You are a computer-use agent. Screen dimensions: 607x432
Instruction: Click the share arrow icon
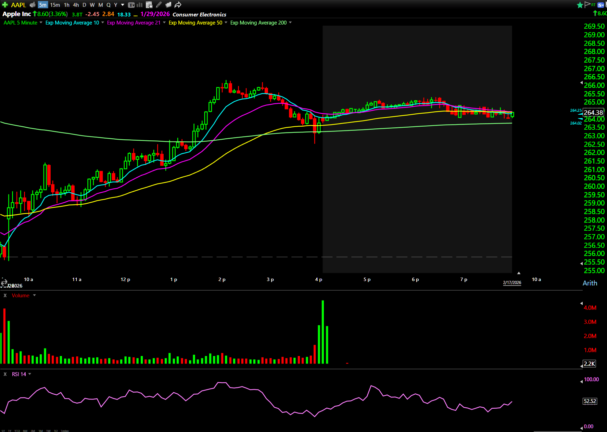[x=178, y=5]
